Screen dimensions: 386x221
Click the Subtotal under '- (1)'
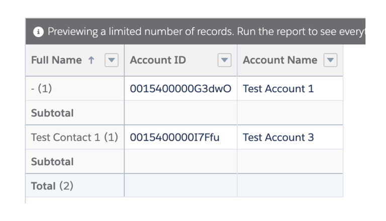52,113
